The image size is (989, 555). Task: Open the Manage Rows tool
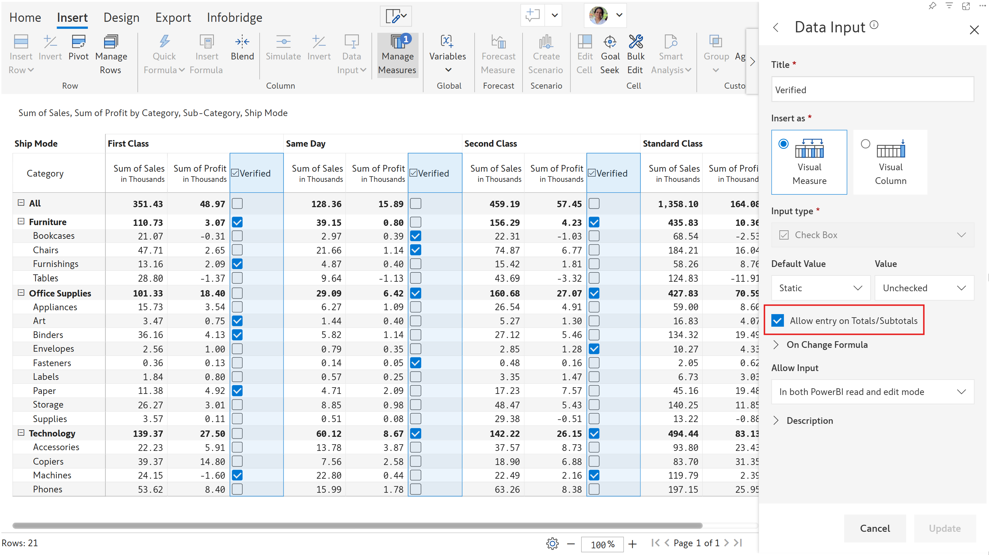click(x=110, y=54)
